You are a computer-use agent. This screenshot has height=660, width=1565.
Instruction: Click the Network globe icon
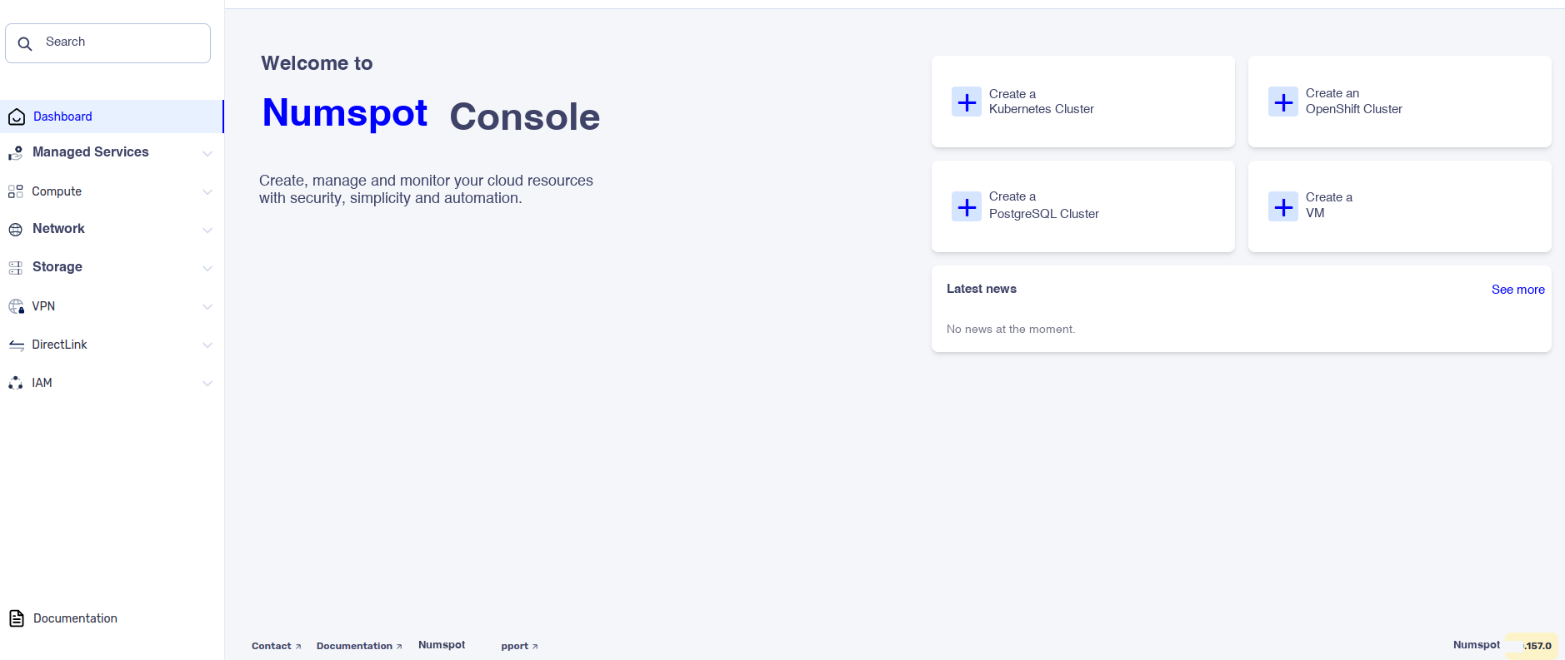(x=16, y=230)
